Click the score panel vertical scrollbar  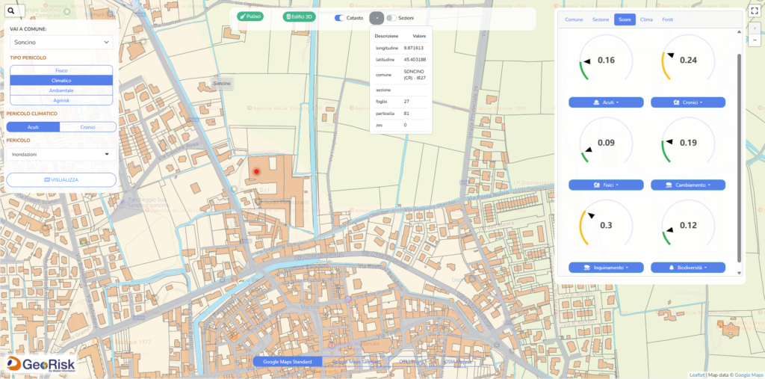click(x=740, y=150)
